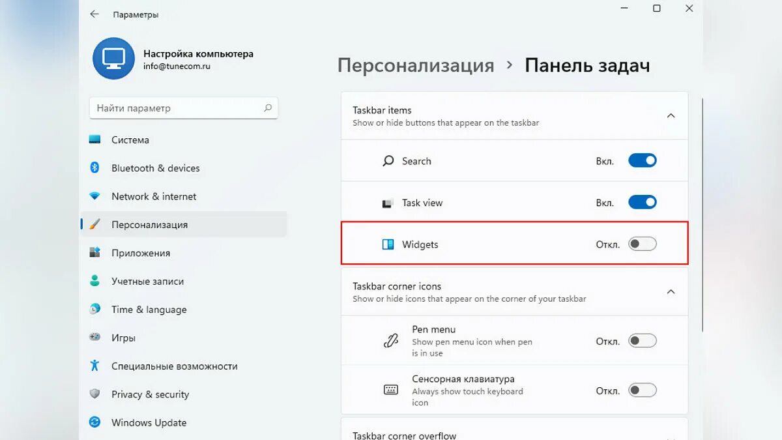Click the vertical scrollbar of settings page
Image resolution: width=782 pixels, height=440 pixels.
coord(702,215)
